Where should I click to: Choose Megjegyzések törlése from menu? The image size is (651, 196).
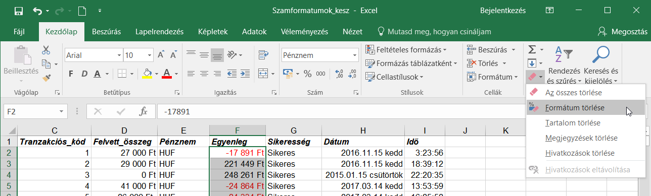[585, 138]
